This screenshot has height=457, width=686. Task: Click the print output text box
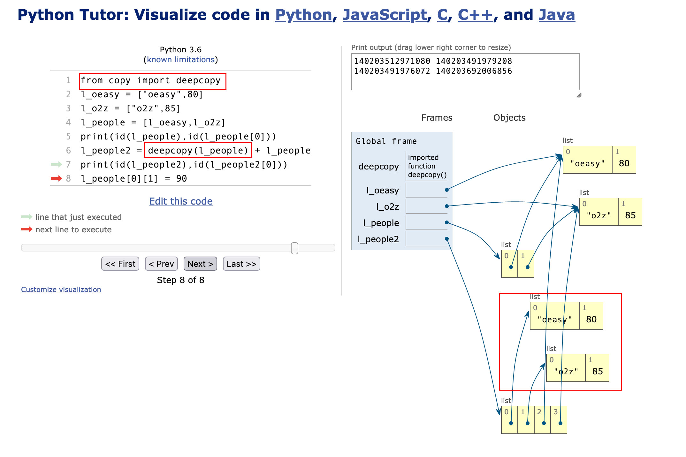[x=465, y=72]
